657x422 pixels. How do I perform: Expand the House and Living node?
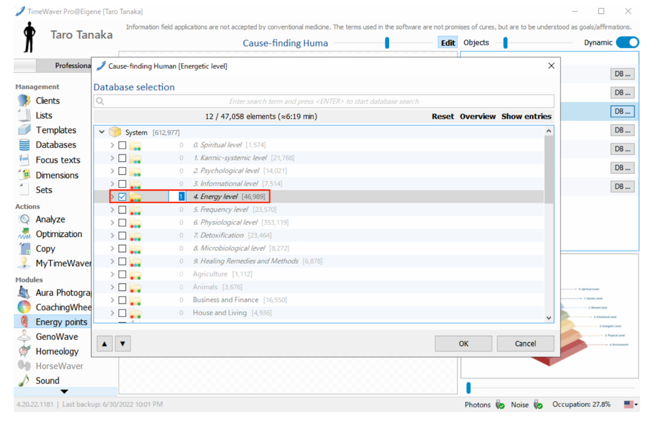113,312
